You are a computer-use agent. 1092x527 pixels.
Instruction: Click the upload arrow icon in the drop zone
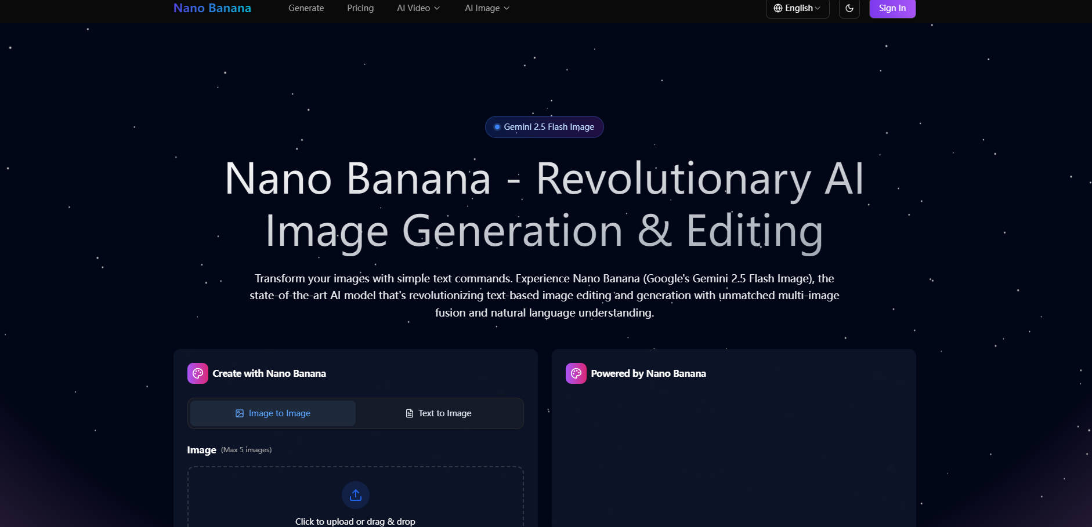pos(355,495)
